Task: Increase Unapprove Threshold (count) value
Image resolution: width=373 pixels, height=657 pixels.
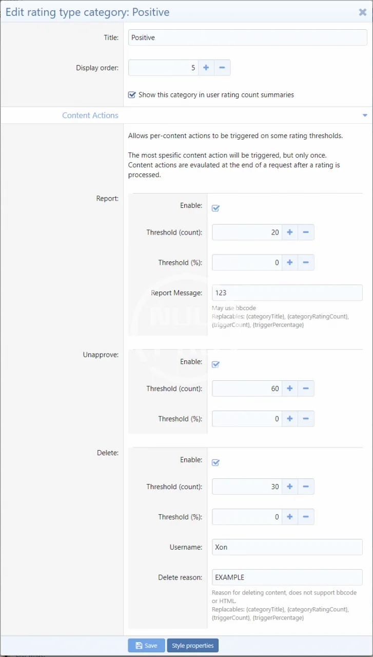Action: click(x=290, y=389)
